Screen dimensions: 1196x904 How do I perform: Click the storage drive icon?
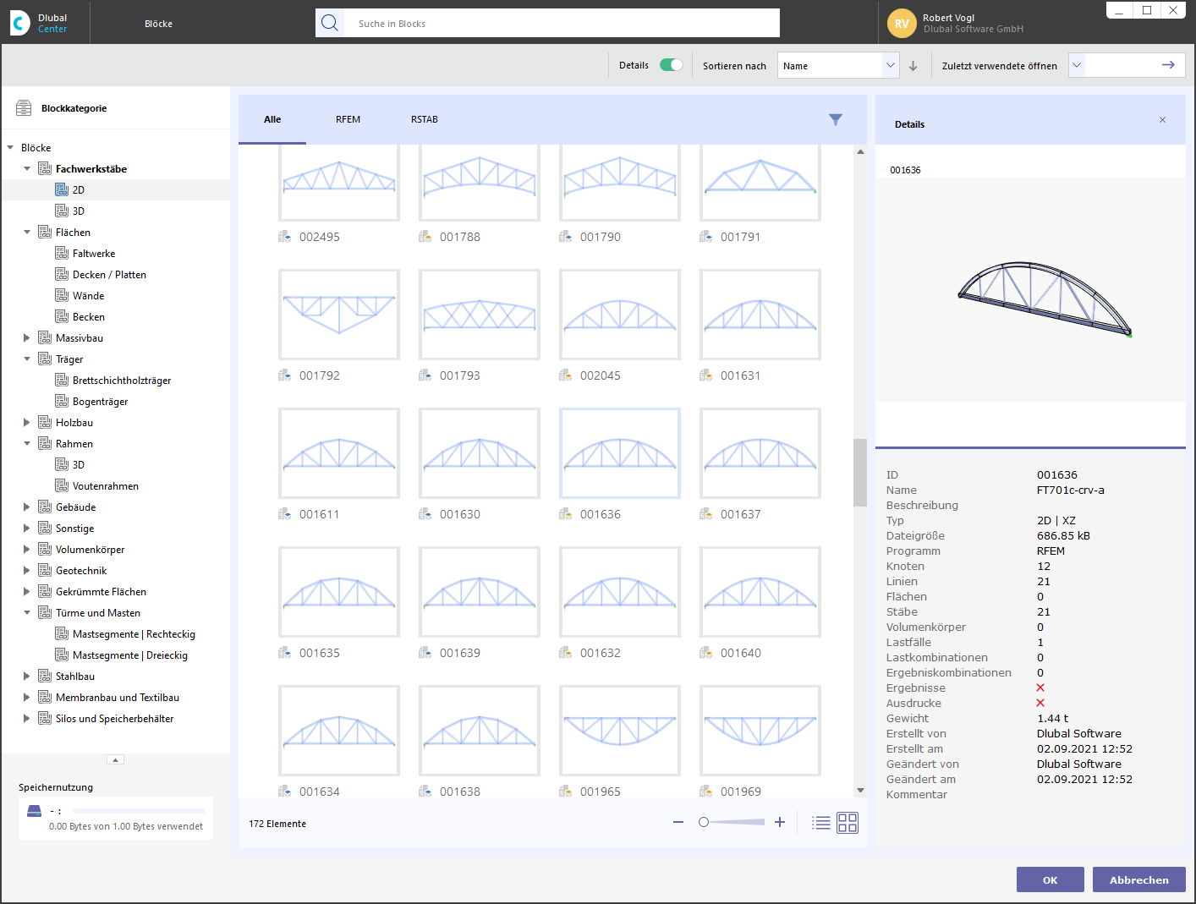tap(34, 811)
